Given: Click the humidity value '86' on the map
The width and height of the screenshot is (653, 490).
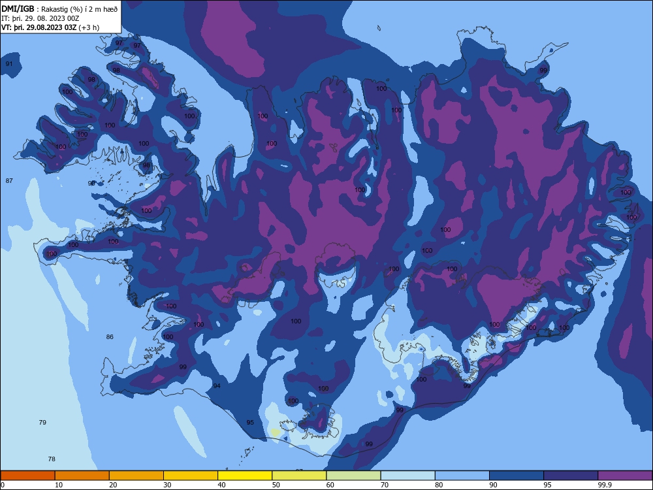Looking at the screenshot, I should 110,336.
